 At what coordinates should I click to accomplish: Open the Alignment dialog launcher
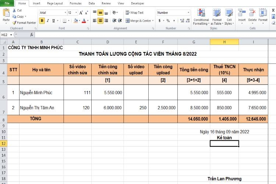click(x=153, y=28)
